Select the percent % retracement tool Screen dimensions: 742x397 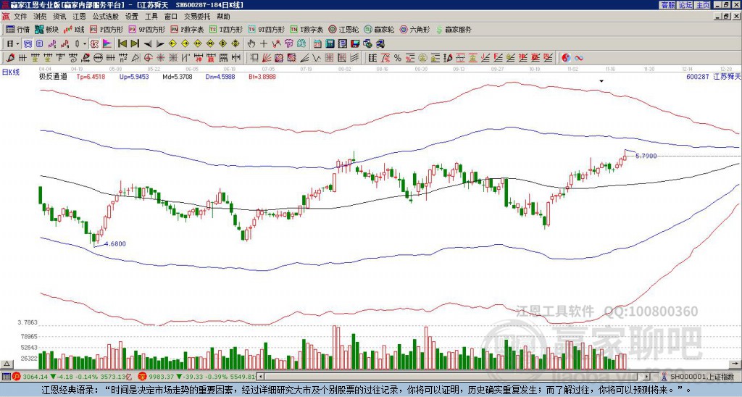[398, 58]
